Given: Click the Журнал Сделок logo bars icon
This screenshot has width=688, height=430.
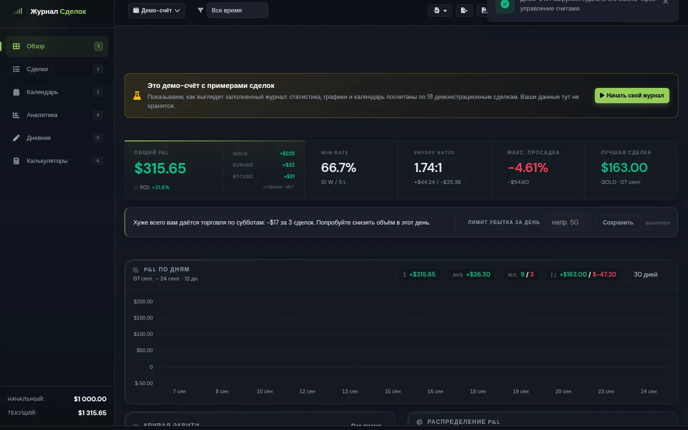Looking at the screenshot, I should (x=18, y=11).
